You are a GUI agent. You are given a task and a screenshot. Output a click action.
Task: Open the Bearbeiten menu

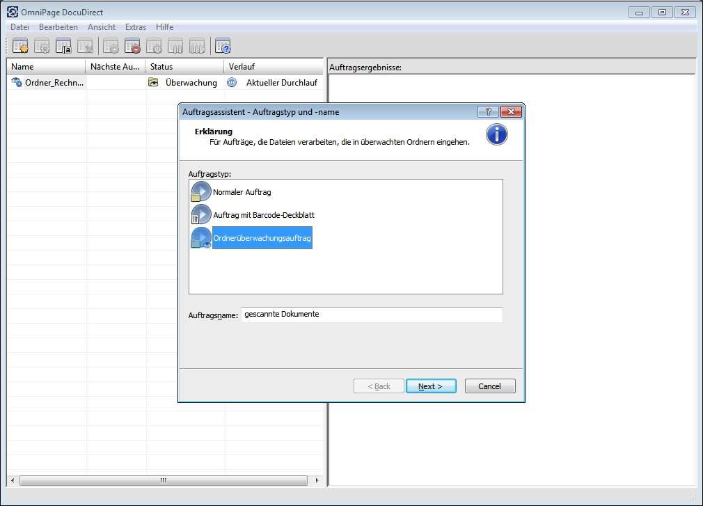click(x=58, y=27)
